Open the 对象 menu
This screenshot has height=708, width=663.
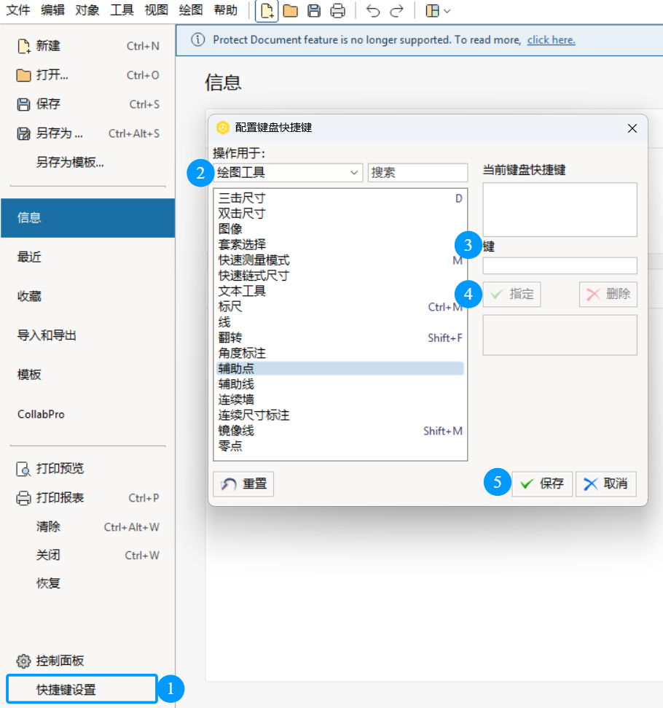[87, 10]
